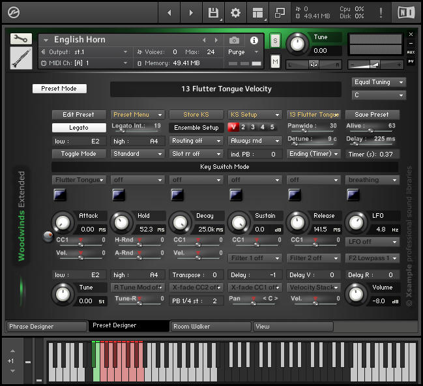Click the camera snapshot icon
This screenshot has height=386, width=423.
[x=234, y=40]
